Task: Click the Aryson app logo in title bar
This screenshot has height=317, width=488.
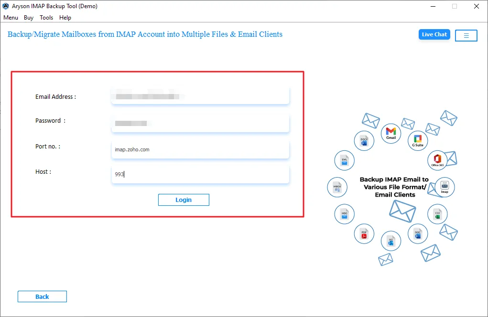Action: click(6, 6)
